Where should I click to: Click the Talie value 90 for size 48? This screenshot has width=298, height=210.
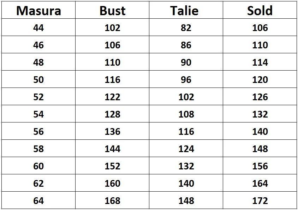tap(186, 62)
